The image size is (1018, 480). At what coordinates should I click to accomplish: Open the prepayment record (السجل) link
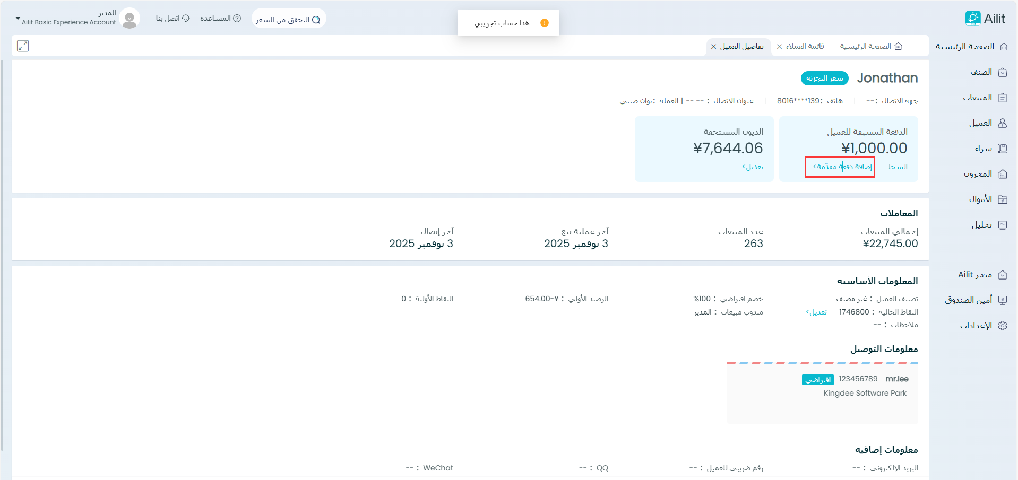pyautogui.click(x=898, y=167)
